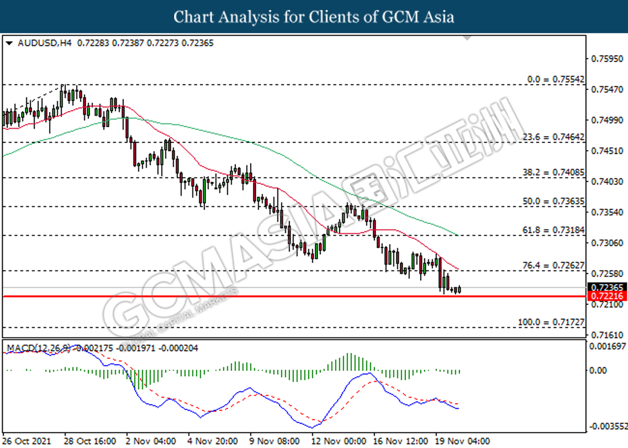Select the AUDUSD,H4 symbol label
Screen dimensions: 628x448
(44, 43)
